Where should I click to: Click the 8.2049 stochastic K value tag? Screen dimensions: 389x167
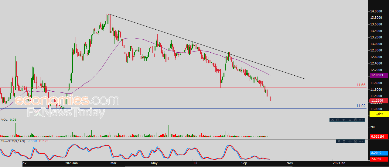(x=379, y=153)
